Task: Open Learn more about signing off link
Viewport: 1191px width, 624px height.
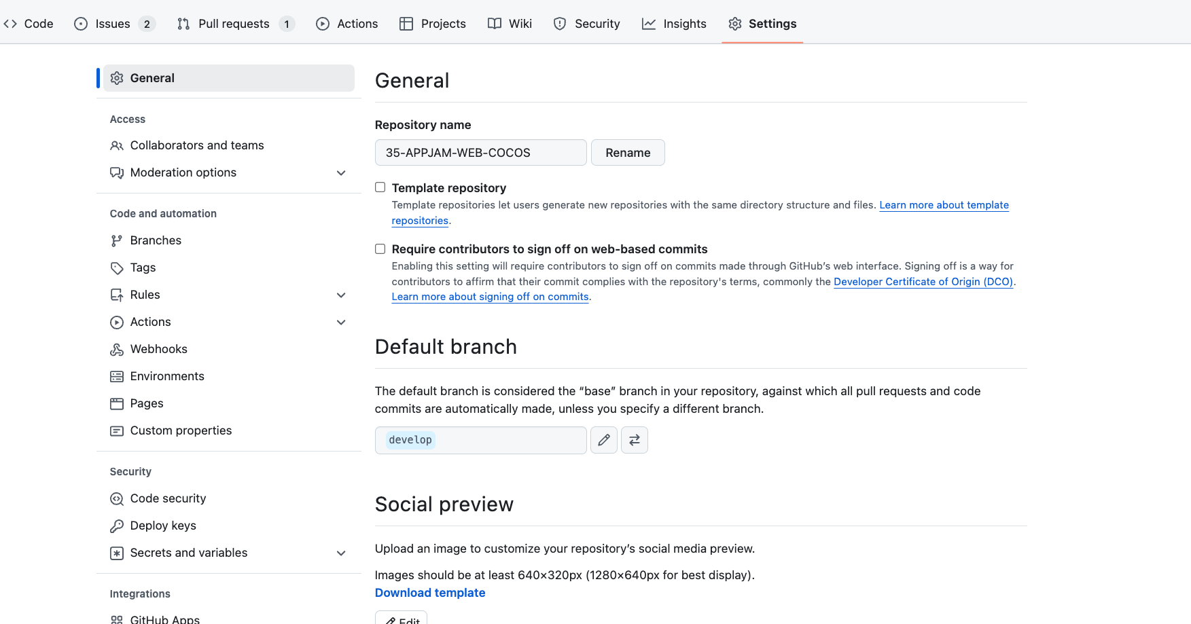Action: (x=490, y=297)
